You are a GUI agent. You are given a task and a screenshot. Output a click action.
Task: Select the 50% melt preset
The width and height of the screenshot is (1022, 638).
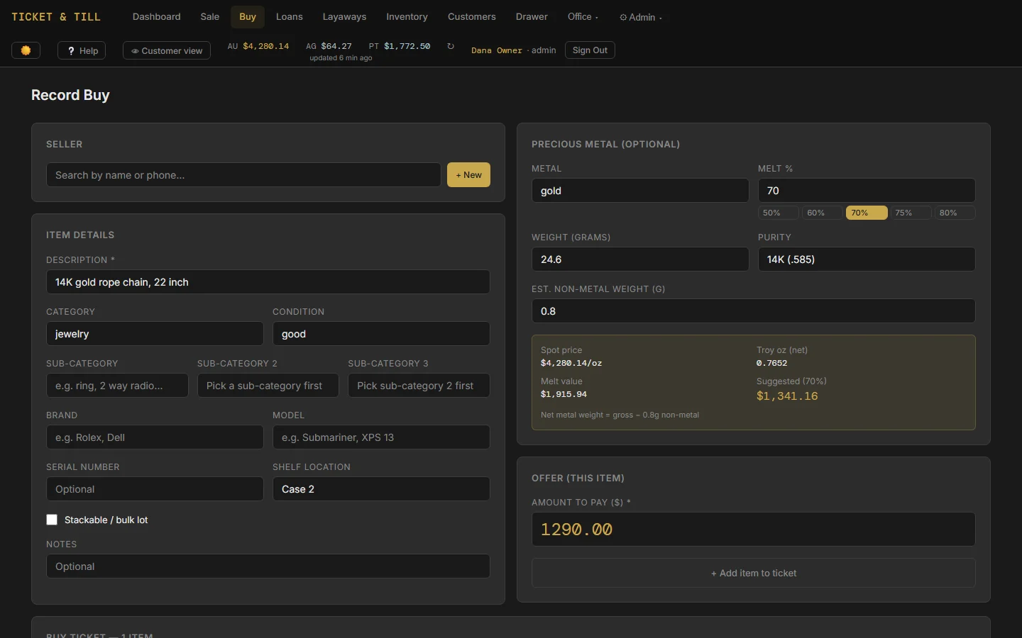coord(778,213)
